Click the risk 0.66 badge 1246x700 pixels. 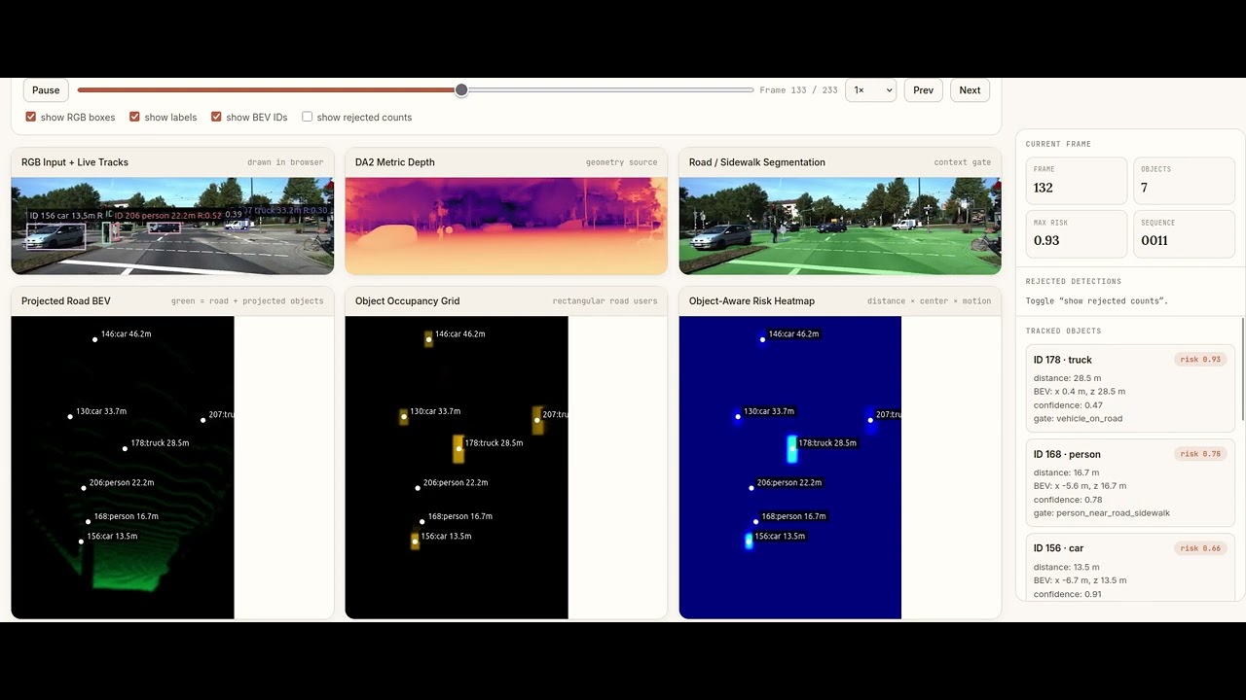click(1200, 548)
